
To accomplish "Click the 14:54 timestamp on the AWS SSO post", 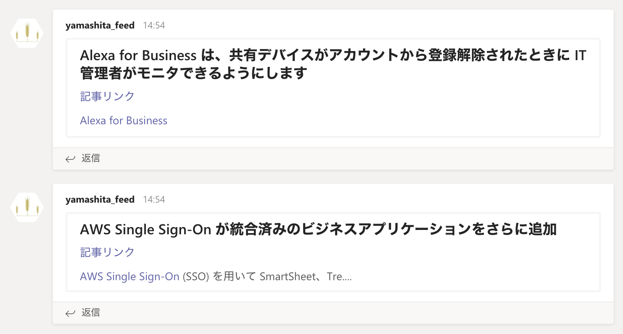I will (154, 199).
